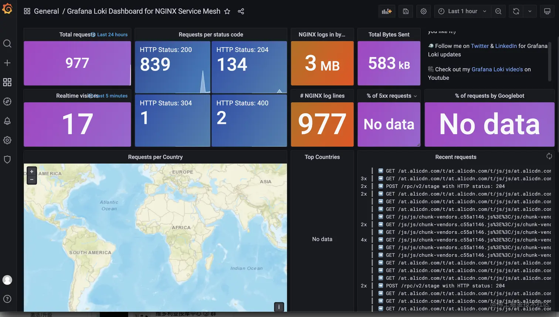Click the dashboard grid icon before General

[x=27, y=11]
